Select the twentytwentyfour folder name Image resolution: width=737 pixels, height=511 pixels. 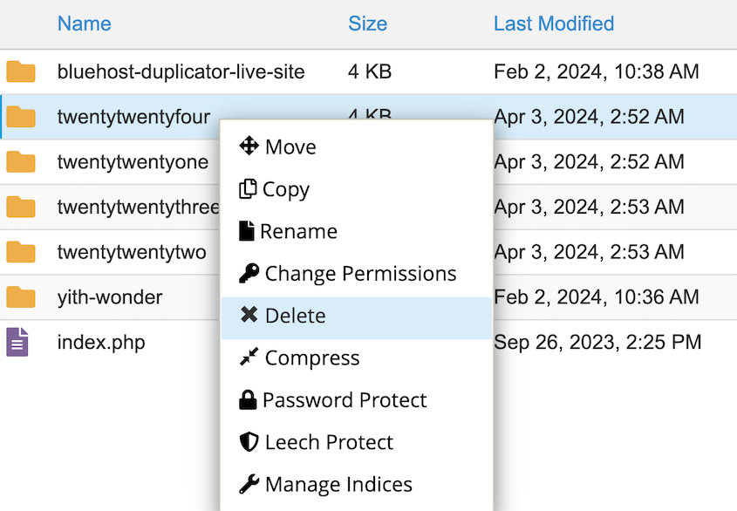pos(133,117)
